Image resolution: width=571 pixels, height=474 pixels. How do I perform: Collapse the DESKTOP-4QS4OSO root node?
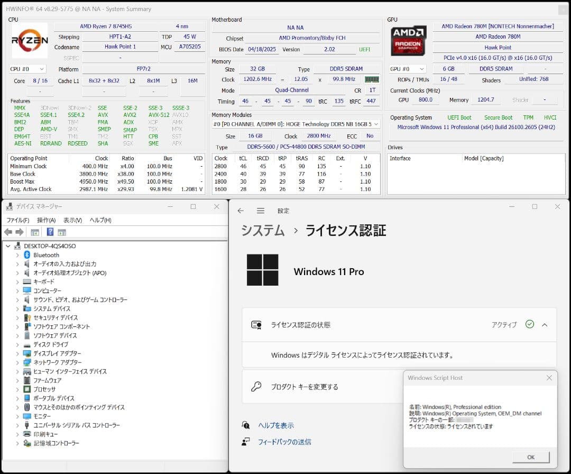(8, 246)
